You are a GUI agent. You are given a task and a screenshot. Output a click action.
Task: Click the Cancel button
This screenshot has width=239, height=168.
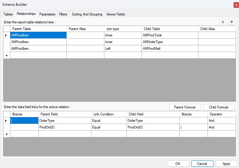[x=202, y=164]
